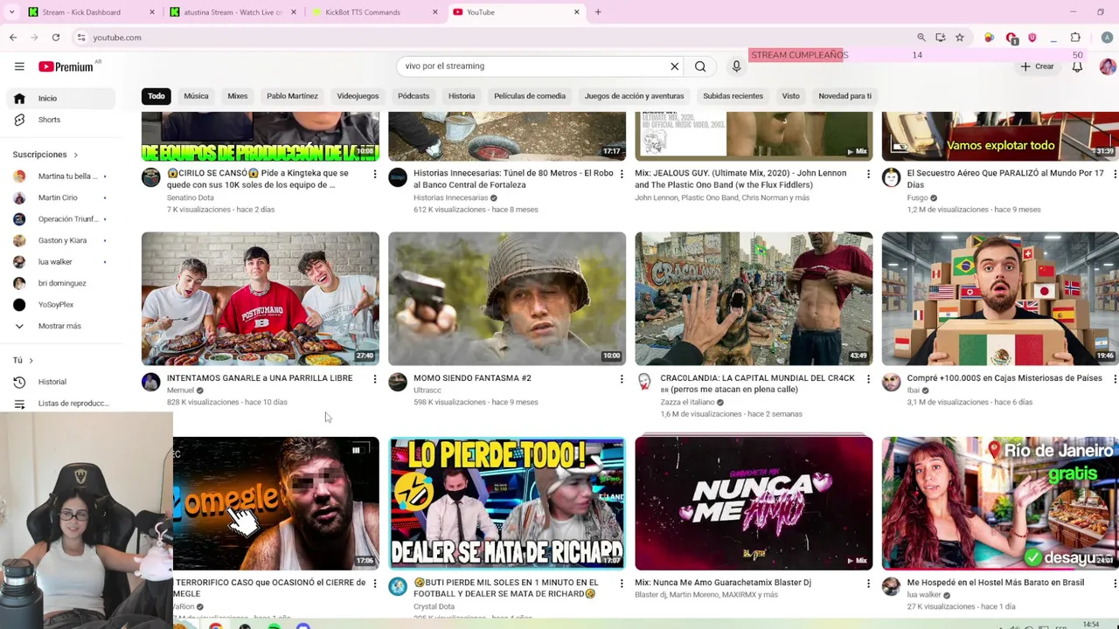
Task: Open the notifications bell
Action: tap(1077, 66)
